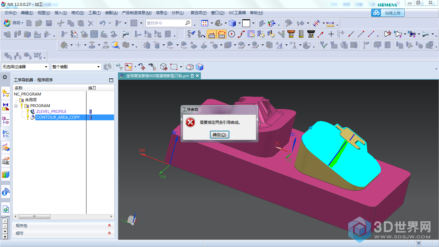Click the 名称 column header
Image resolution: width=439 pixels, height=247 pixels.
[50, 88]
